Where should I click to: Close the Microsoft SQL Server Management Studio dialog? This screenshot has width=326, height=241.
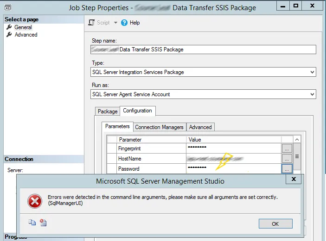[x=294, y=179]
